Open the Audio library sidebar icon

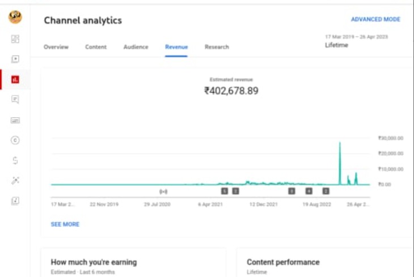15,201
